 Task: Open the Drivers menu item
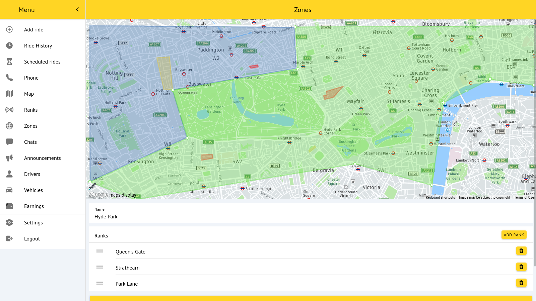point(32,174)
